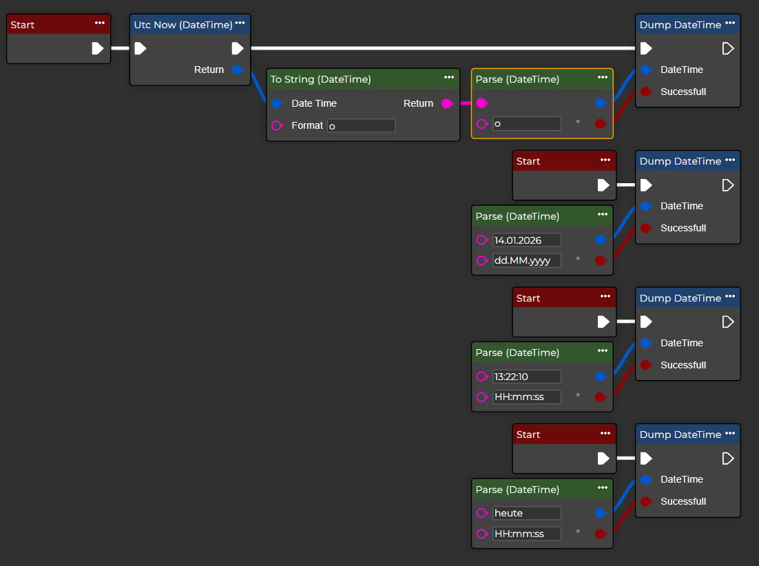This screenshot has height=566, width=759.
Task: Open the three-dot menu on To String node
Action: coord(449,77)
